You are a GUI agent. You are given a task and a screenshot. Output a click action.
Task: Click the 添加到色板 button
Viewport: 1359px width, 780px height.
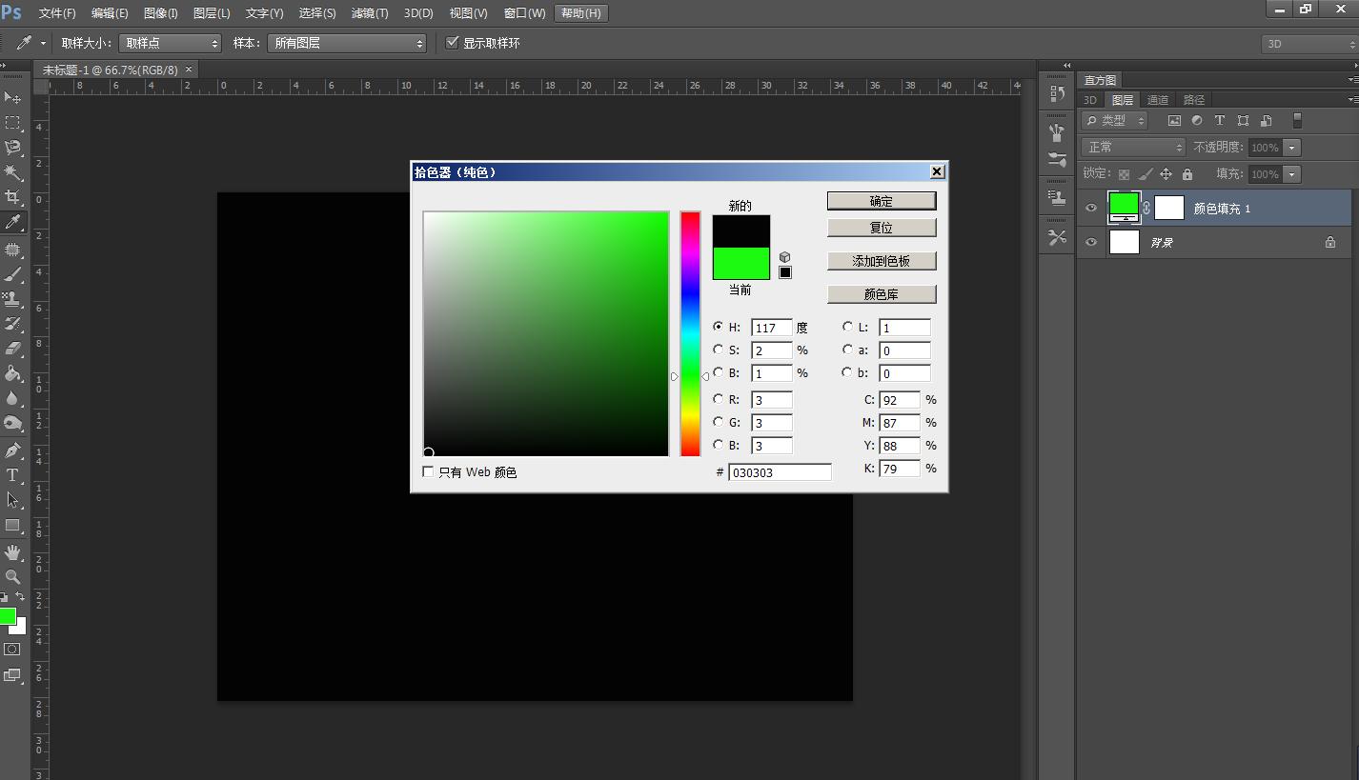click(882, 261)
